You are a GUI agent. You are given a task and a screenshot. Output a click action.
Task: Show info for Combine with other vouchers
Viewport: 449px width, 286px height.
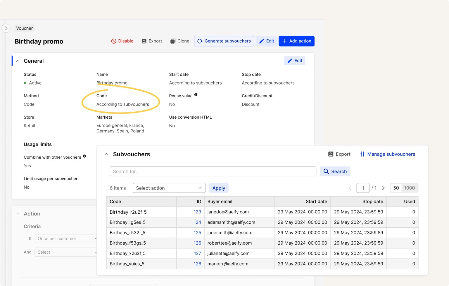point(84,156)
